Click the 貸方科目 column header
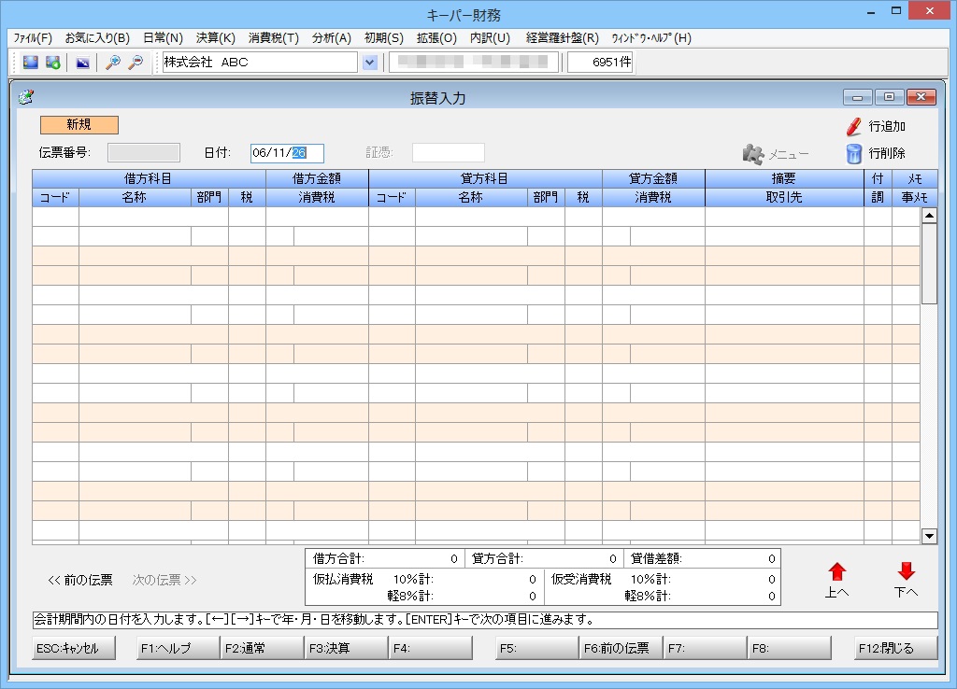Image resolution: width=957 pixels, height=689 pixels. click(x=485, y=178)
